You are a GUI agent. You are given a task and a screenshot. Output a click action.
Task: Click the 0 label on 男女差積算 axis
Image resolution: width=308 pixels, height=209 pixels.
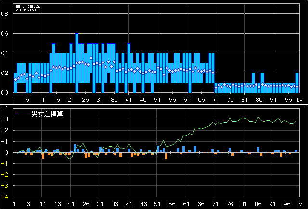point(6,152)
